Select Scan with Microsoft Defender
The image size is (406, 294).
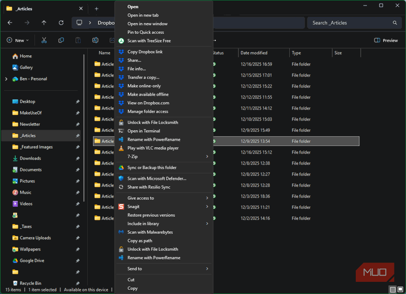163,178
